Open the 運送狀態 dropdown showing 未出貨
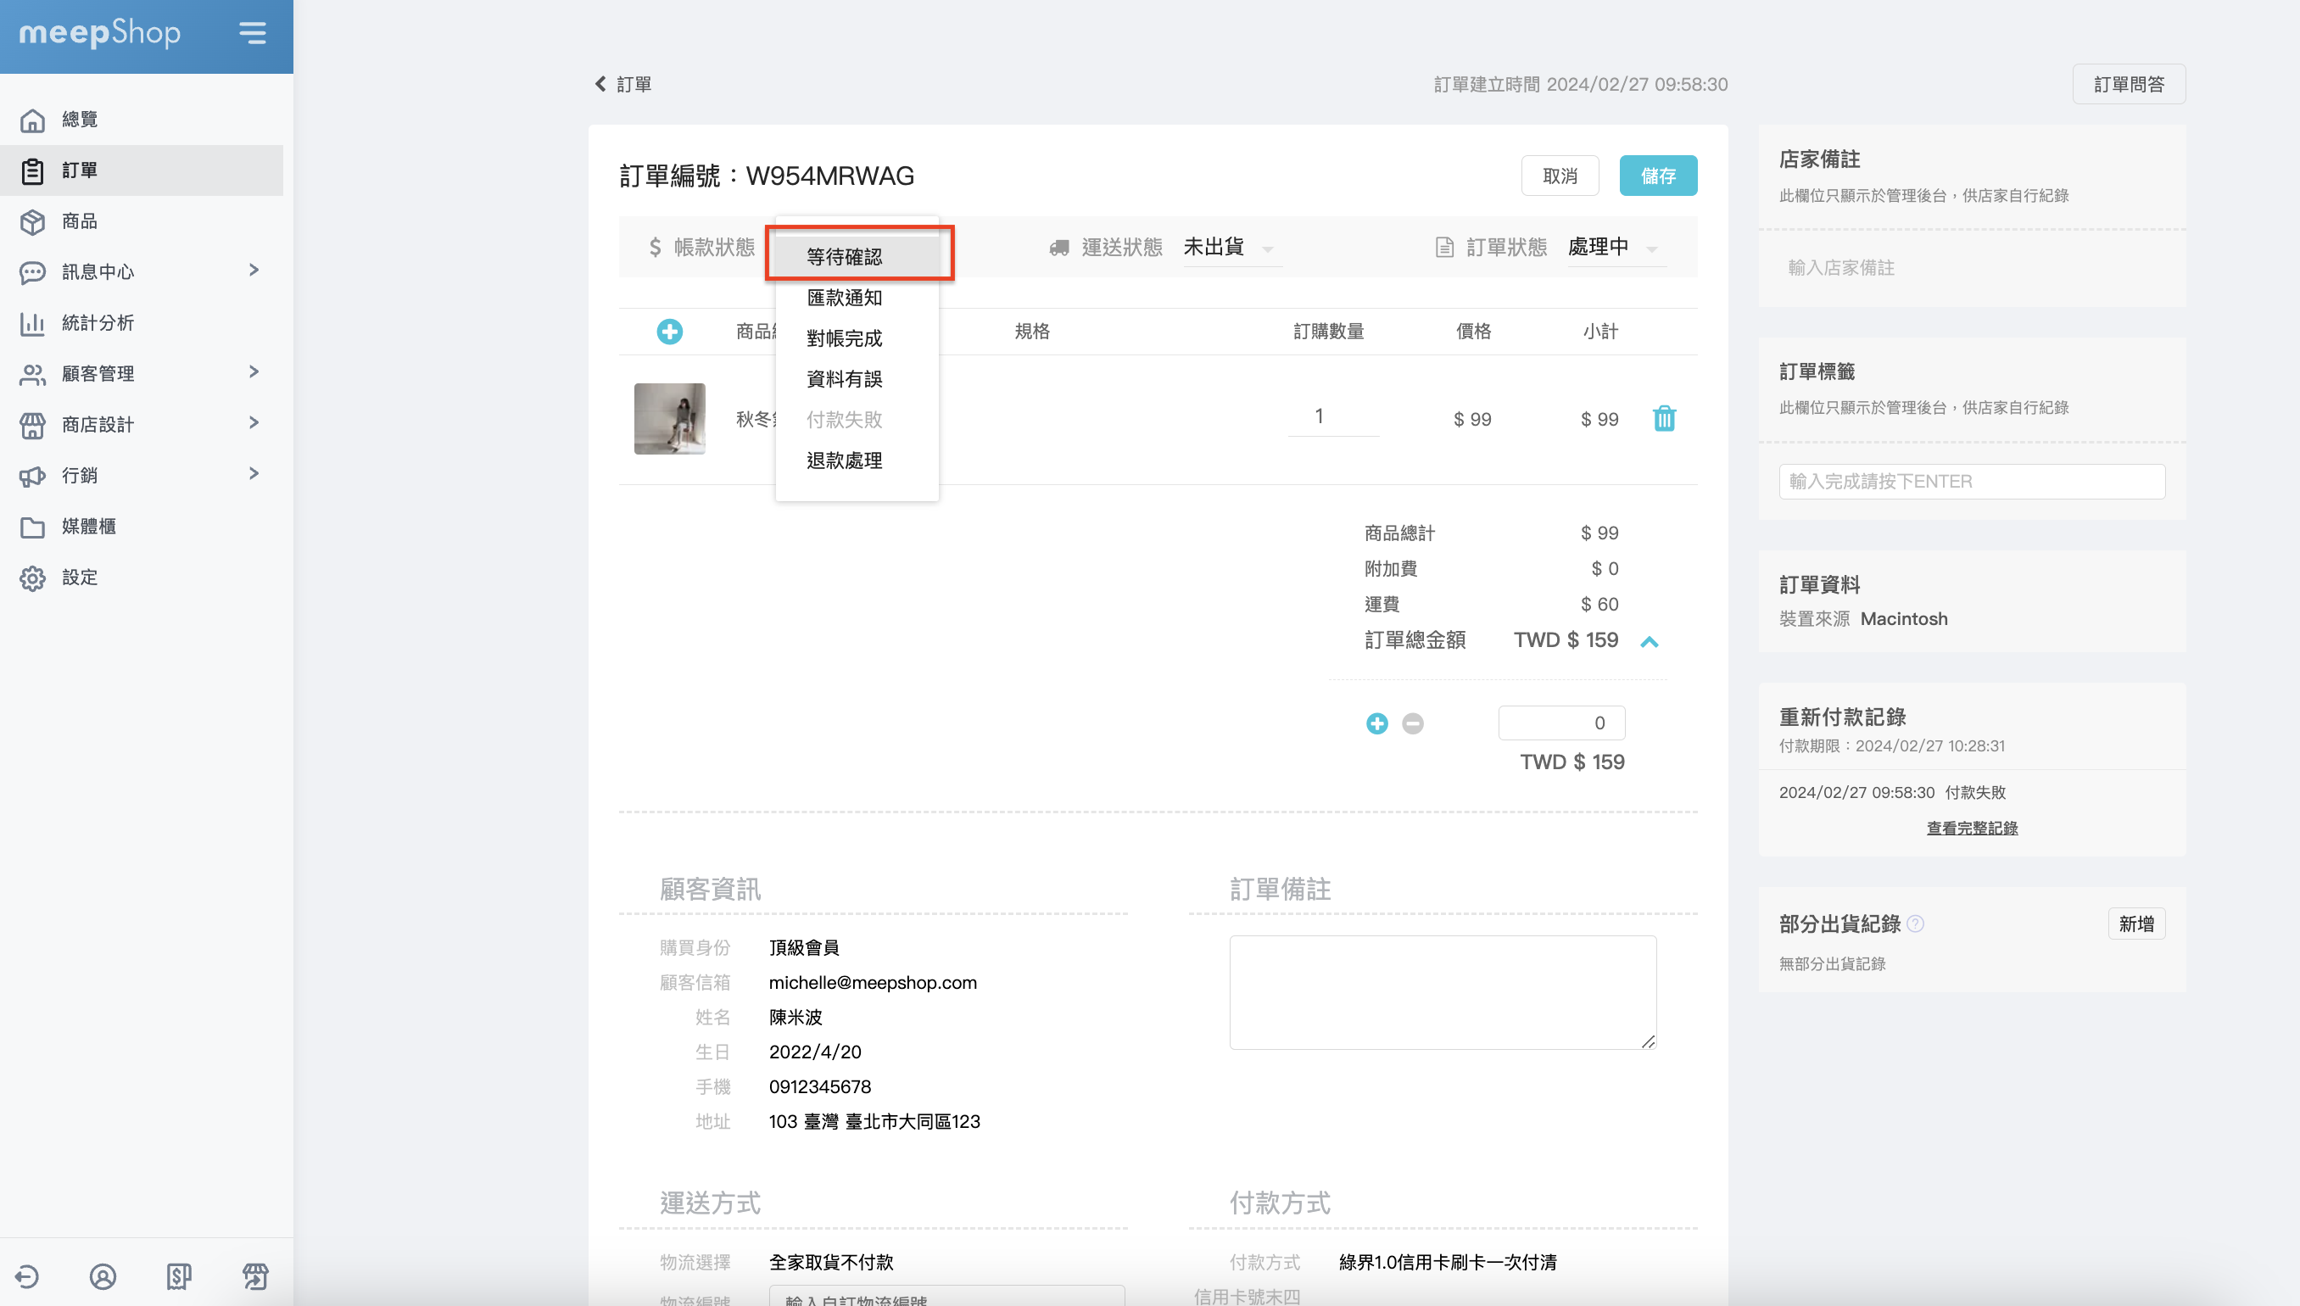 click(1231, 248)
